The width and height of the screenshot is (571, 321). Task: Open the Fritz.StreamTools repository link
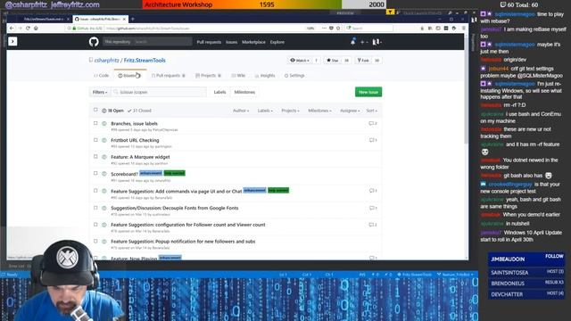click(145, 61)
